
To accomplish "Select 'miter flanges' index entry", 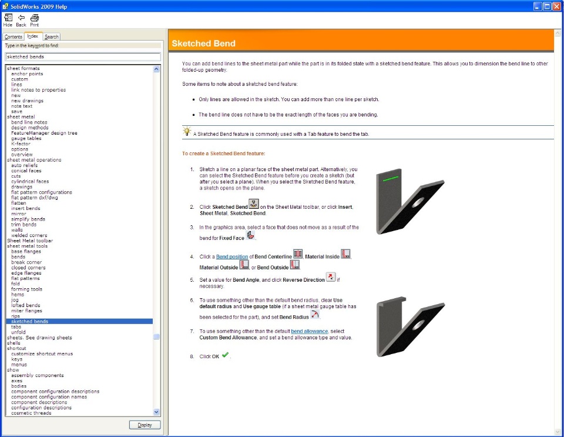I will [26, 311].
